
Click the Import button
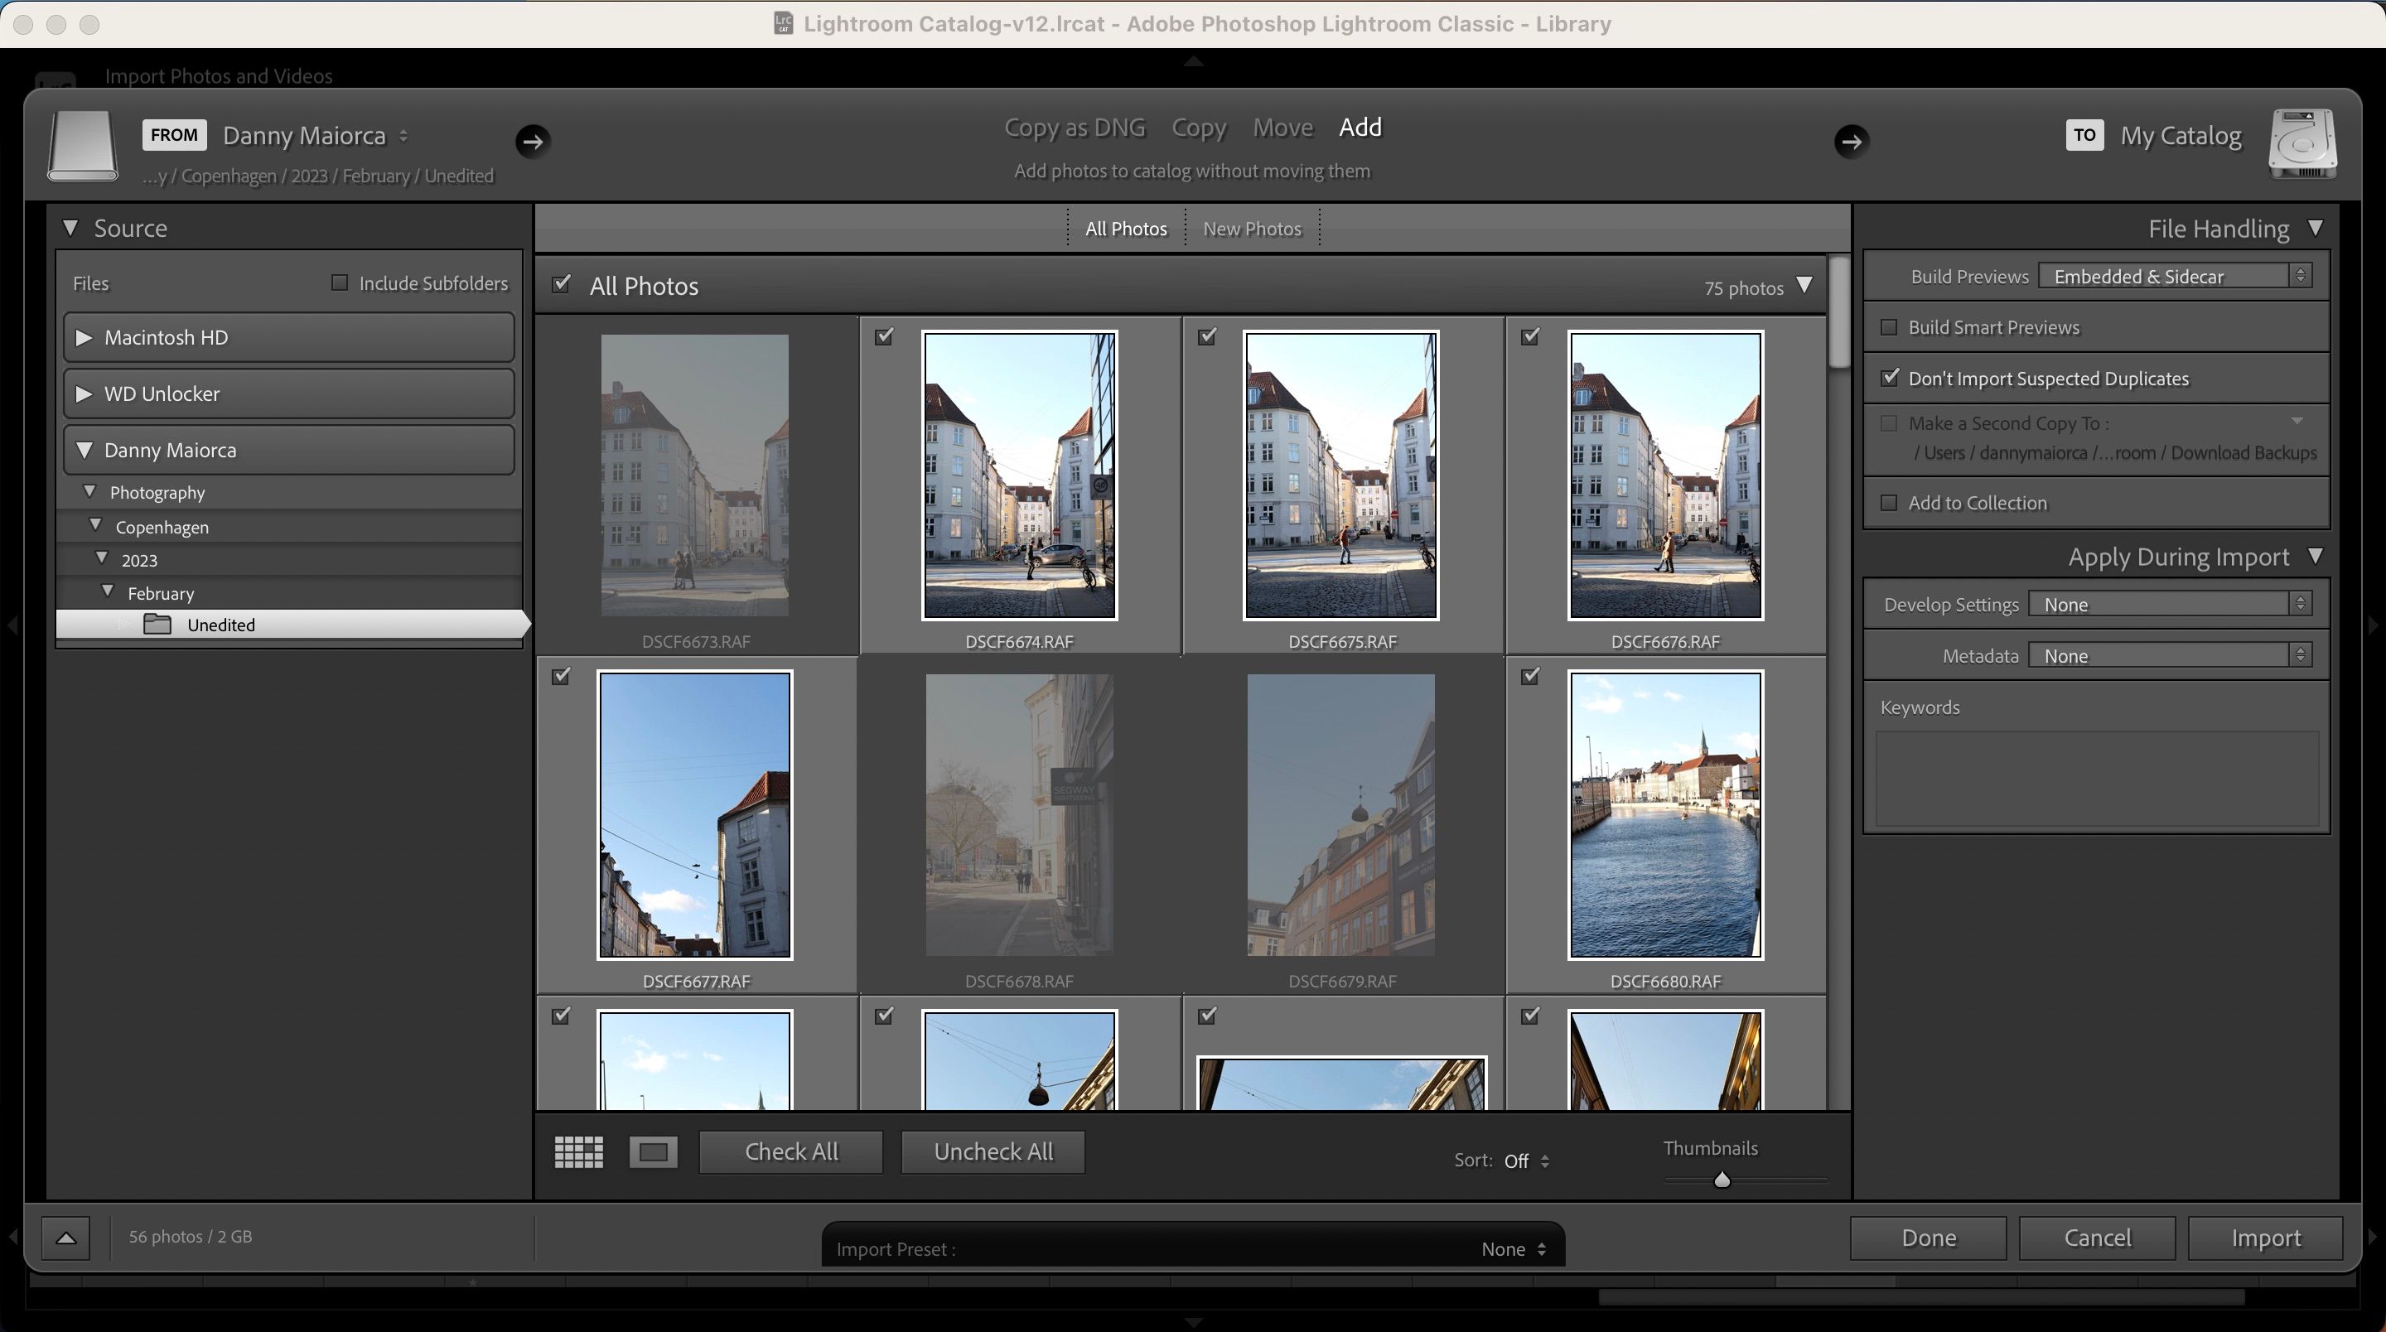point(2266,1238)
